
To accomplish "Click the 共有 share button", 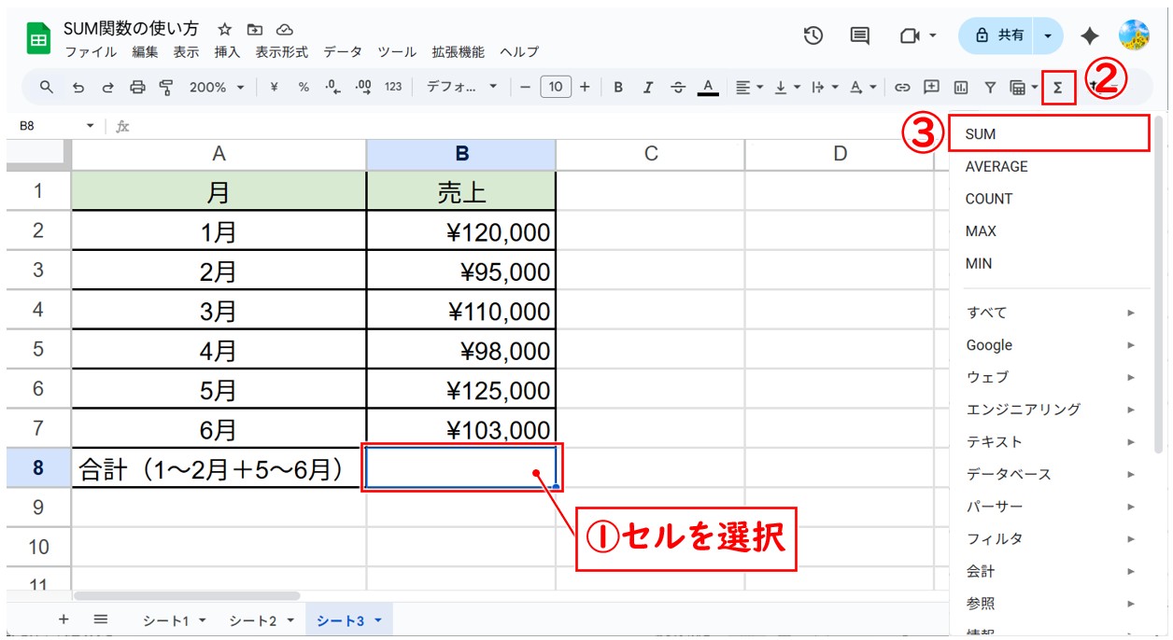I will pyautogui.click(x=998, y=35).
